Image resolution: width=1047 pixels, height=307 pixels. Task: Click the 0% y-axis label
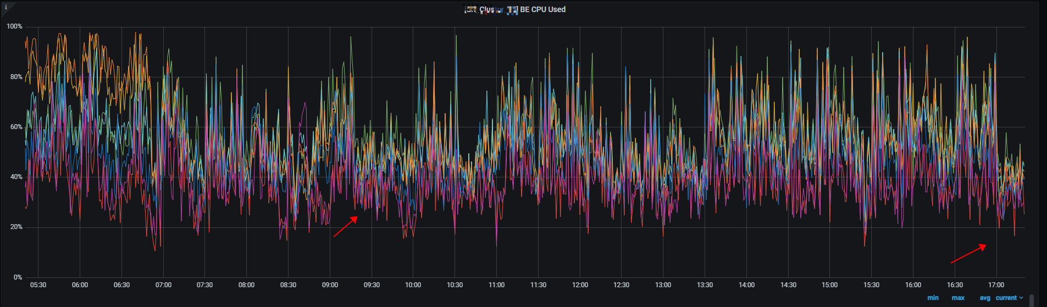point(18,277)
